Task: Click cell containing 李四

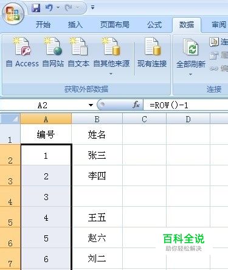Action: [97, 176]
